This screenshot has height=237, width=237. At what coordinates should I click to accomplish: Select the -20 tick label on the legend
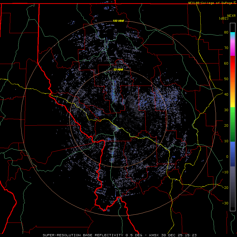[x=225, y=188]
